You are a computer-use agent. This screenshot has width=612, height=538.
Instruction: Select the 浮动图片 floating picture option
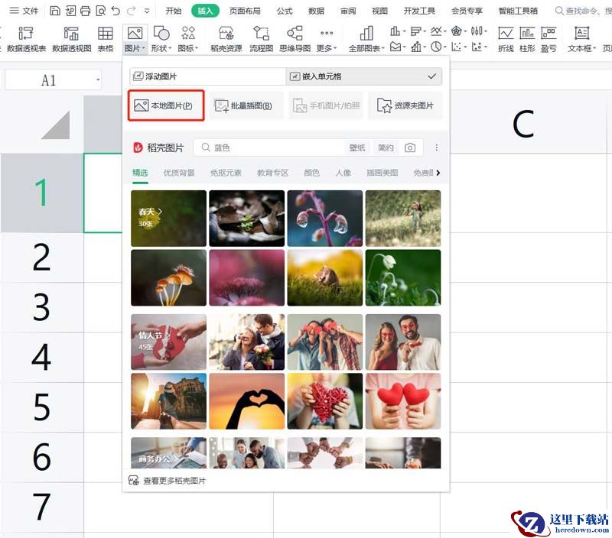click(x=207, y=76)
